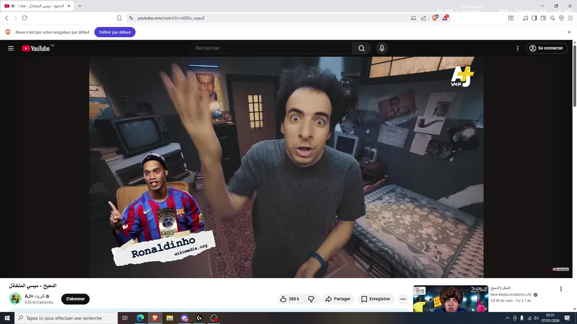Open Brave Shields lion icon

pos(435,18)
